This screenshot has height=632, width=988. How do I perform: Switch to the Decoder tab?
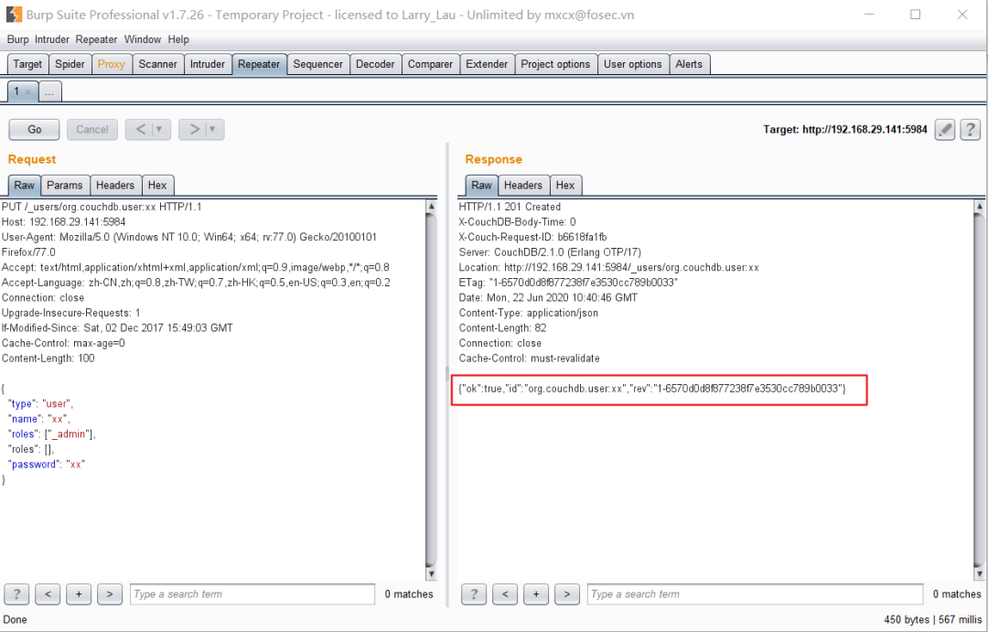[x=376, y=64]
